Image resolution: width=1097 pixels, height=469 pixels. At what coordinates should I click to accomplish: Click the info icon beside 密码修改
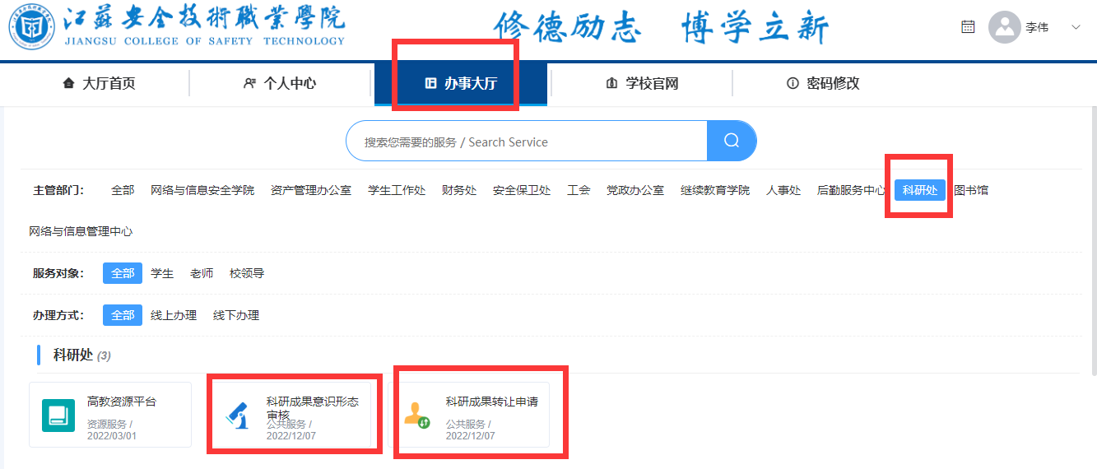click(793, 83)
